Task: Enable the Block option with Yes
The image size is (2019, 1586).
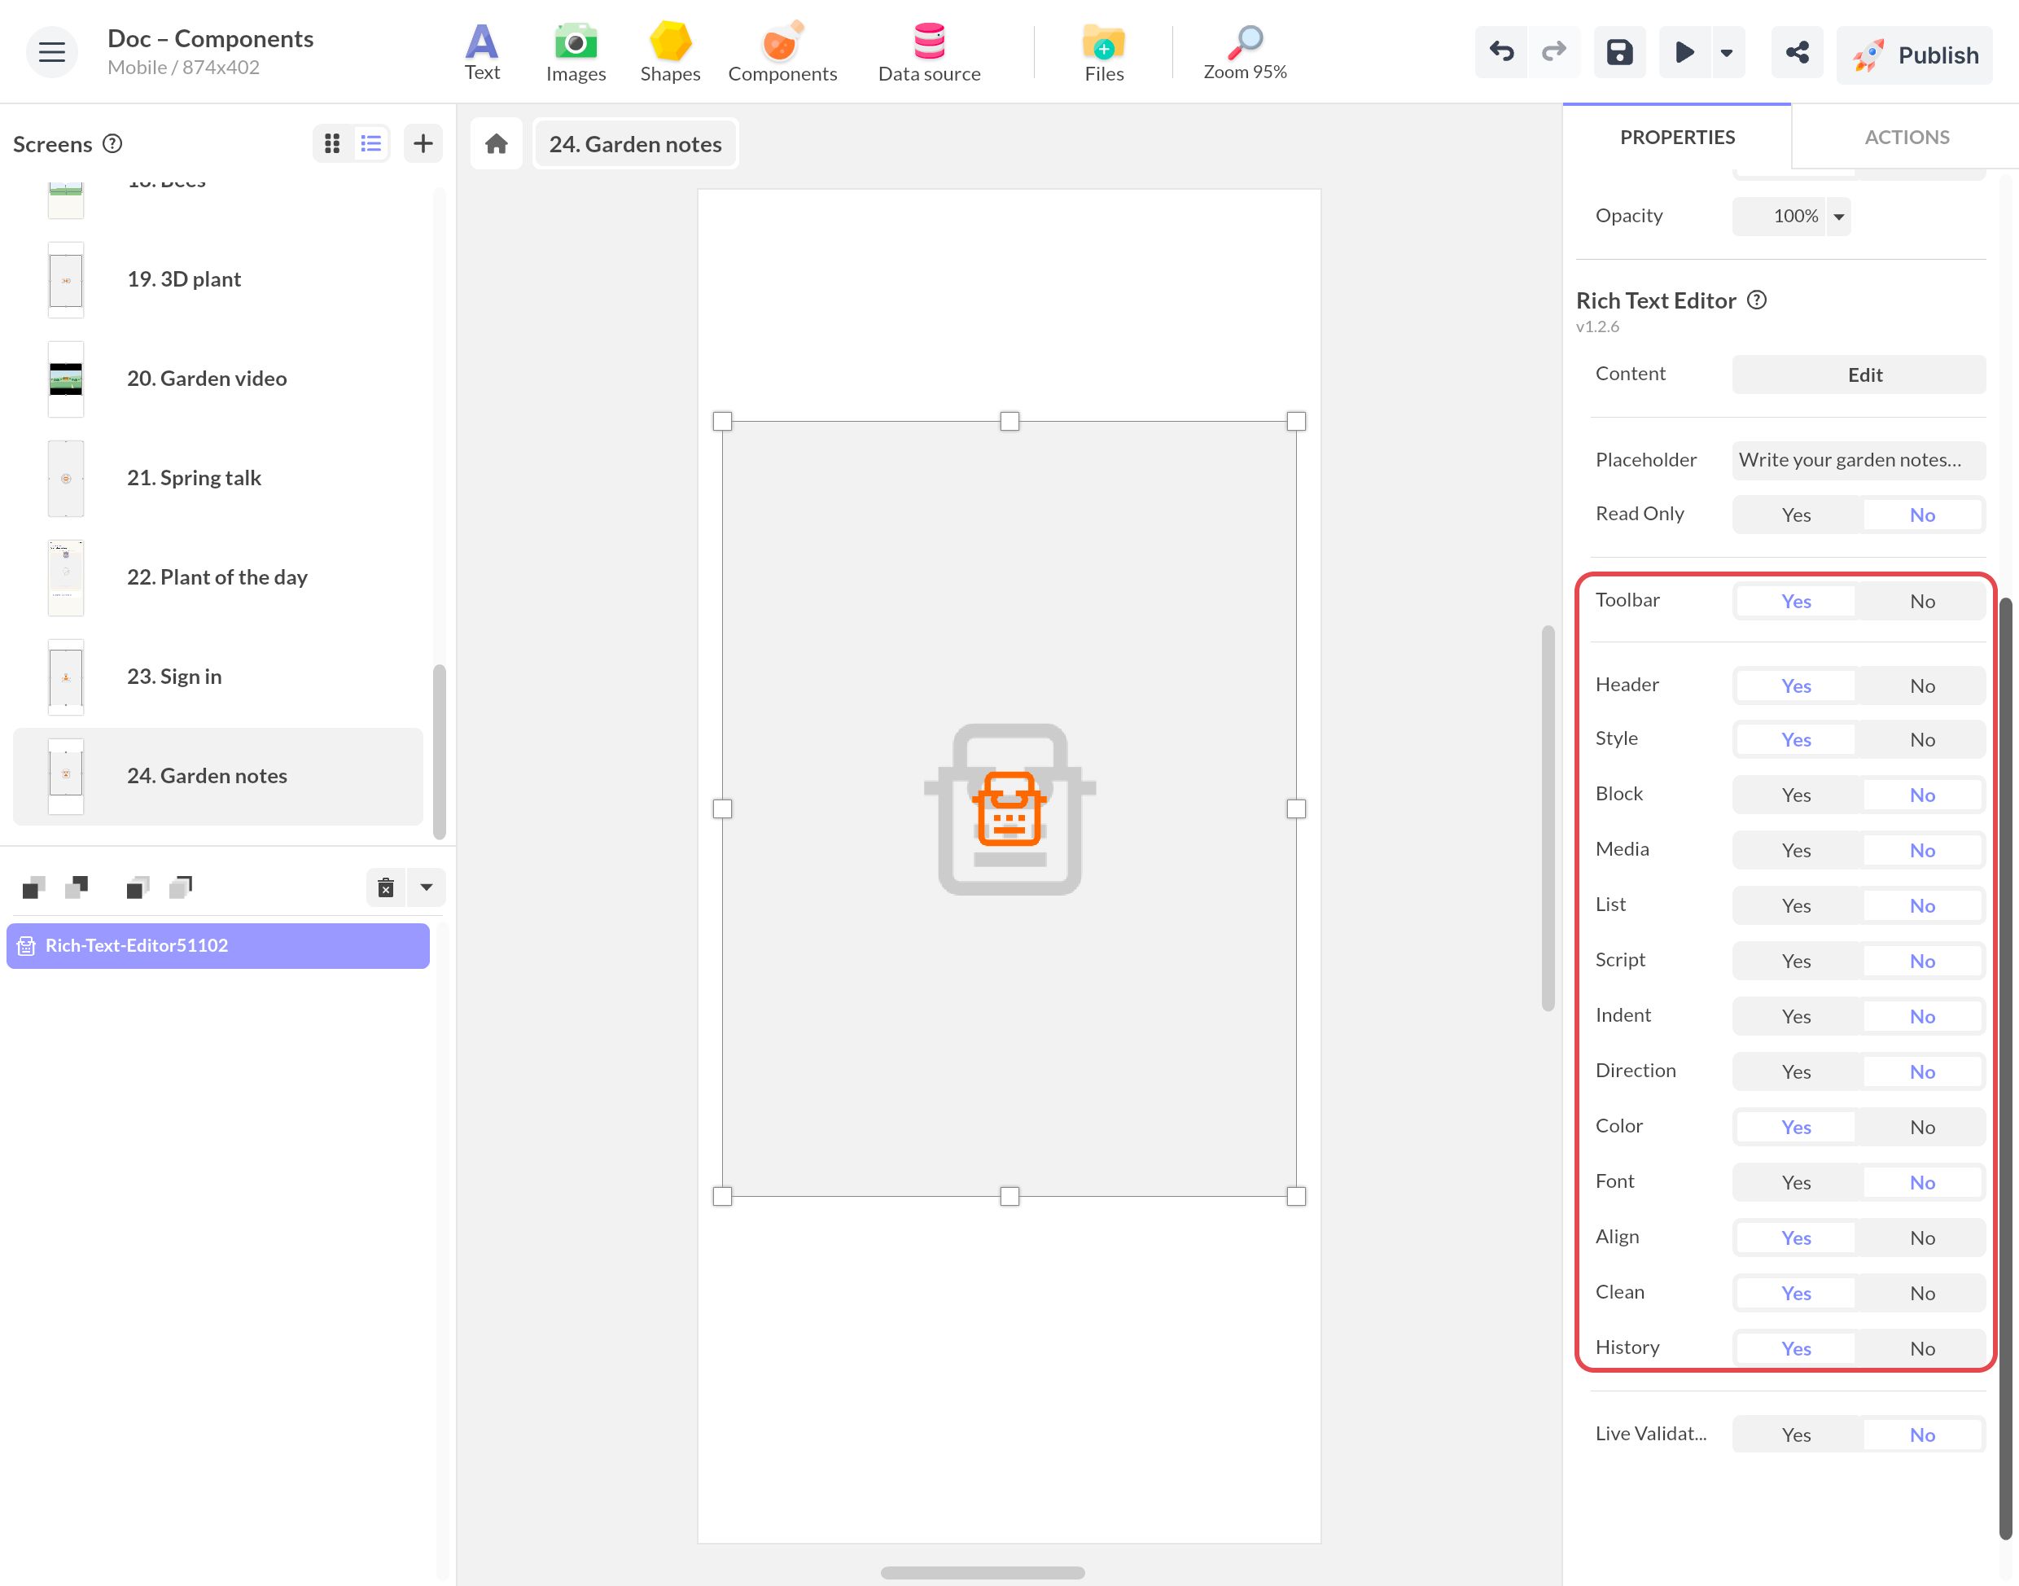Action: (1796, 795)
